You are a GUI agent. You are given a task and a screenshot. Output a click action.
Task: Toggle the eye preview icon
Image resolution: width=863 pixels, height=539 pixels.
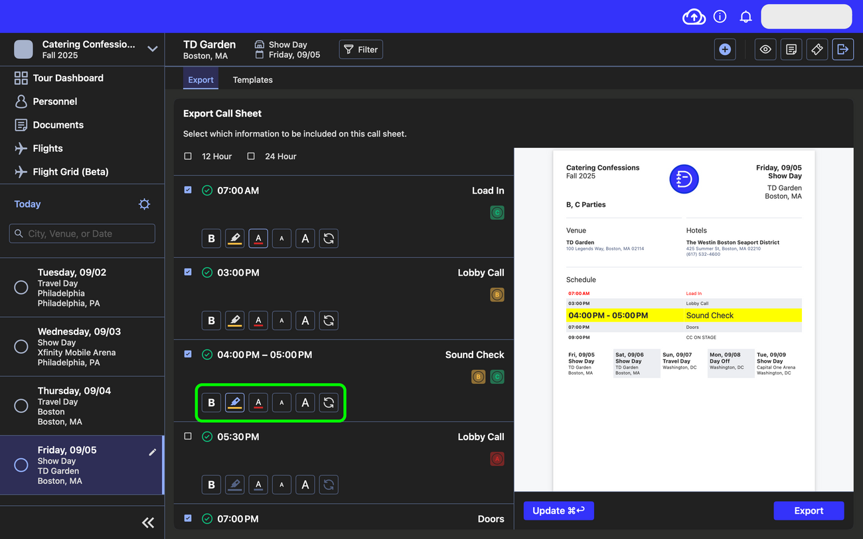pyautogui.click(x=765, y=50)
